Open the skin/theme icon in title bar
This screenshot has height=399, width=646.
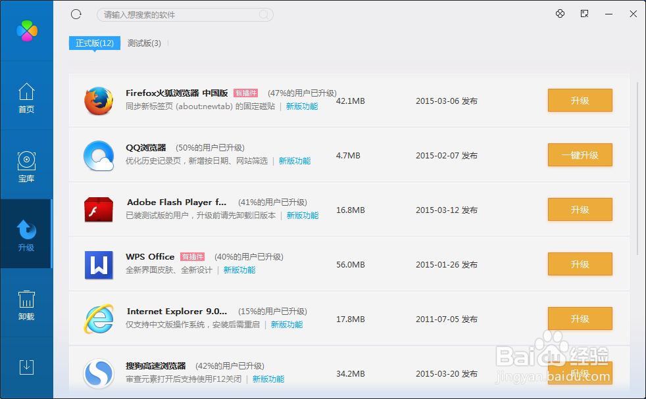560,14
